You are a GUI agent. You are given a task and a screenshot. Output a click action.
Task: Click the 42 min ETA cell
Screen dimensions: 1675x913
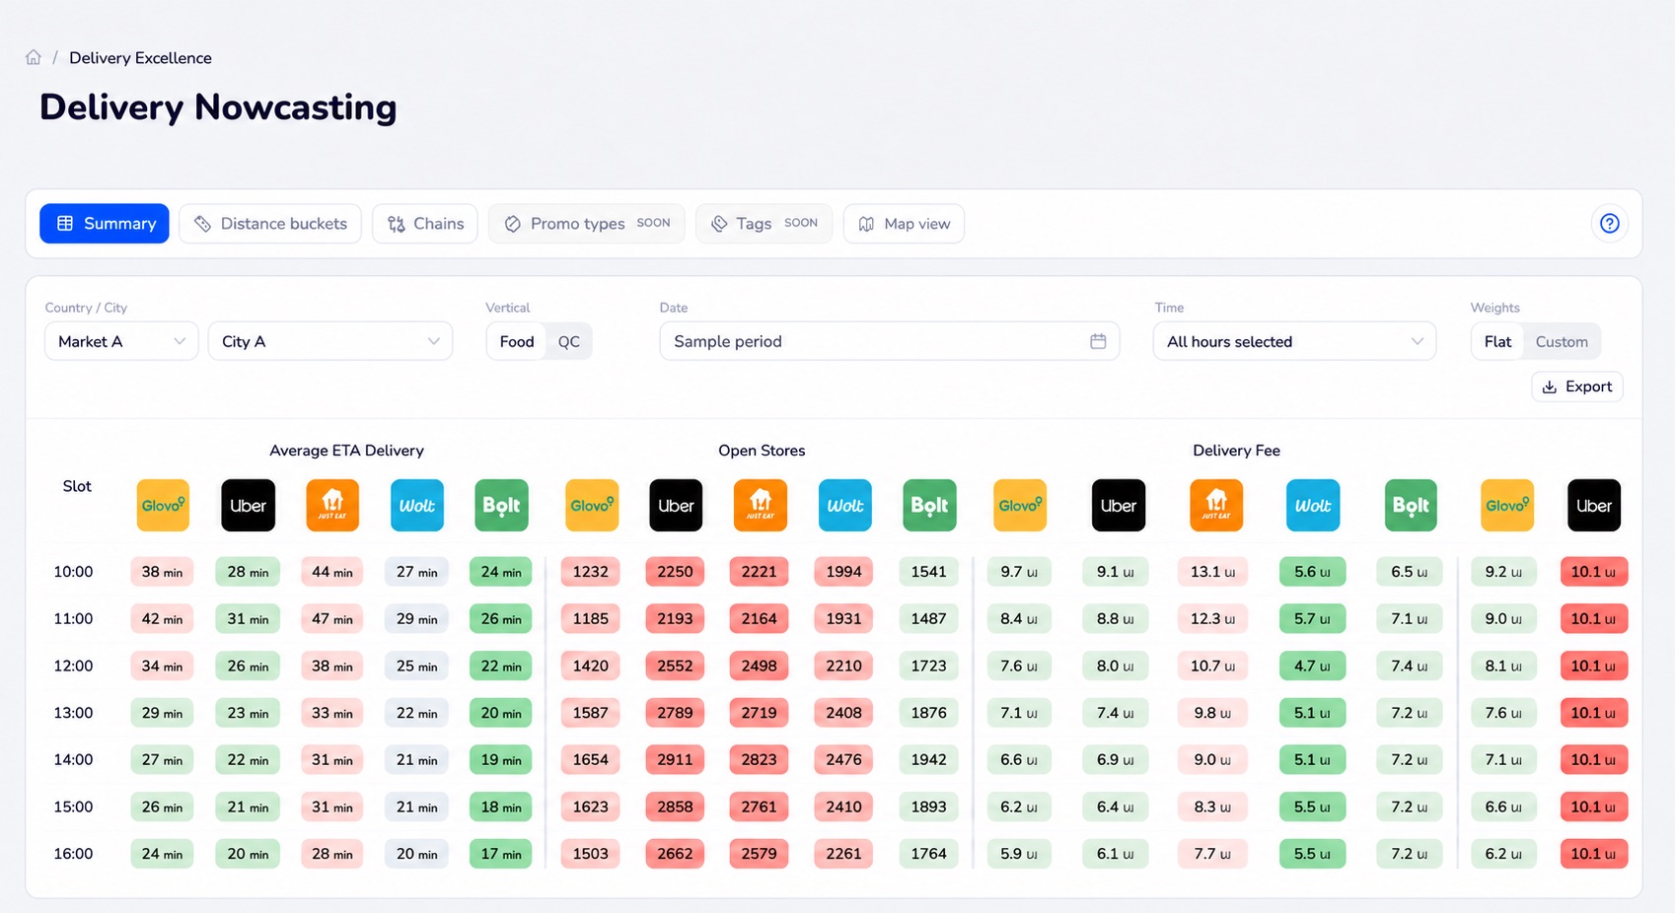(x=163, y=619)
